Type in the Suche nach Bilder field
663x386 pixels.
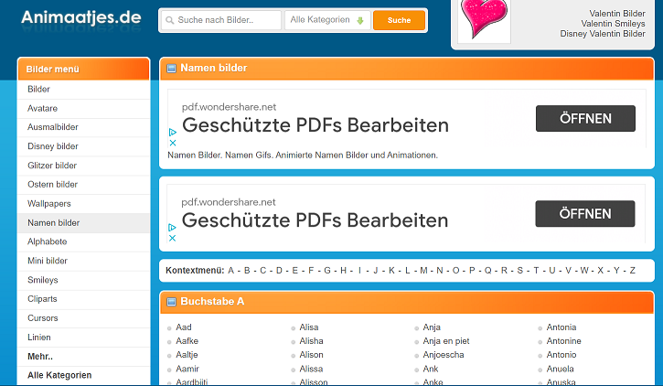(221, 20)
